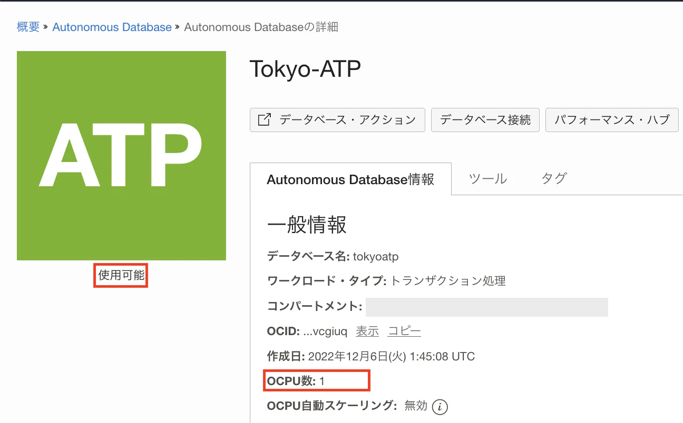Click the OCPU auto scaling info icon
This screenshot has width=683, height=423.
[440, 407]
